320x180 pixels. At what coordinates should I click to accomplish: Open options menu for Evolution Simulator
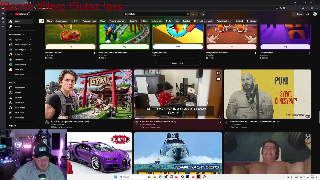tap(94, 53)
